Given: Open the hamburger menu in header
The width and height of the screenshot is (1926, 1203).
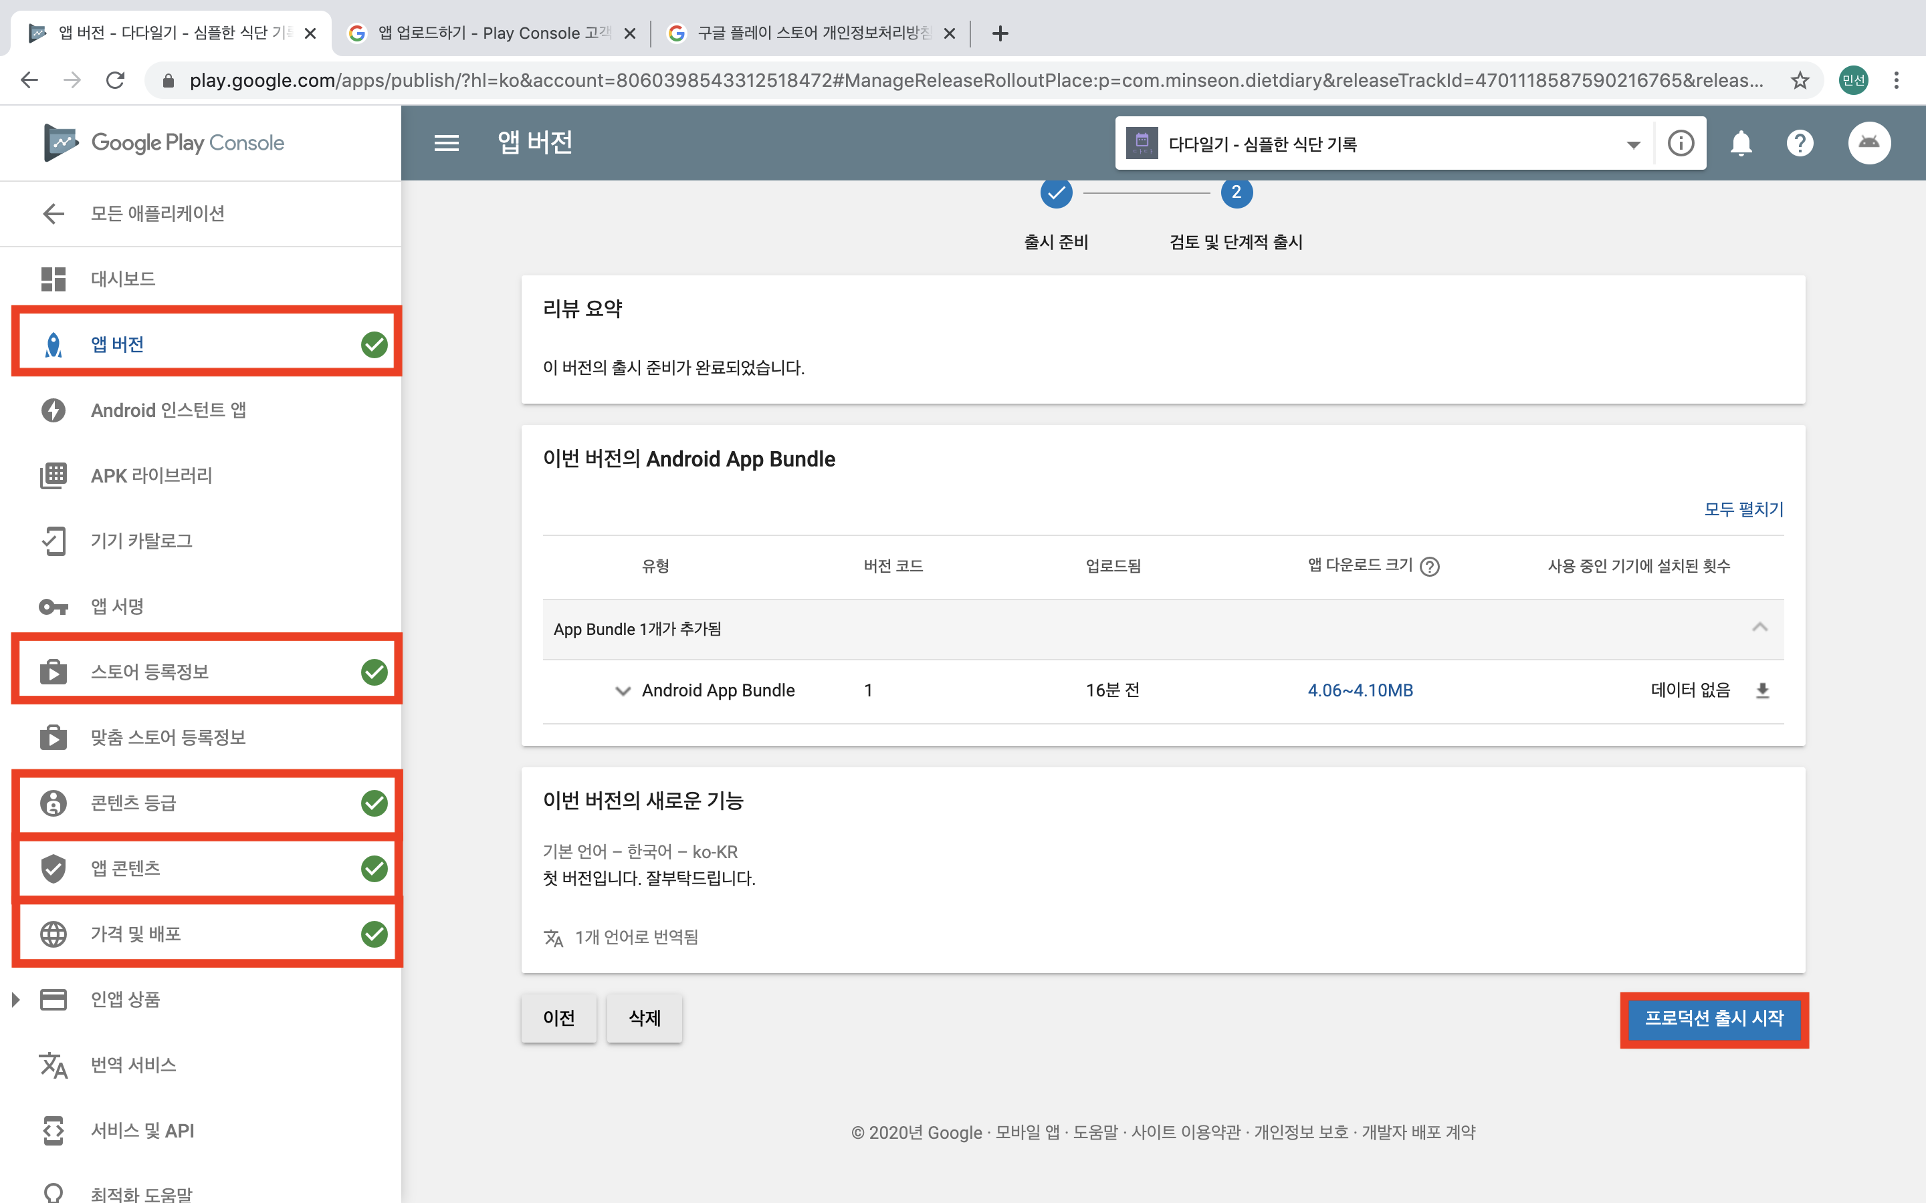Looking at the screenshot, I should click(x=447, y=143).
